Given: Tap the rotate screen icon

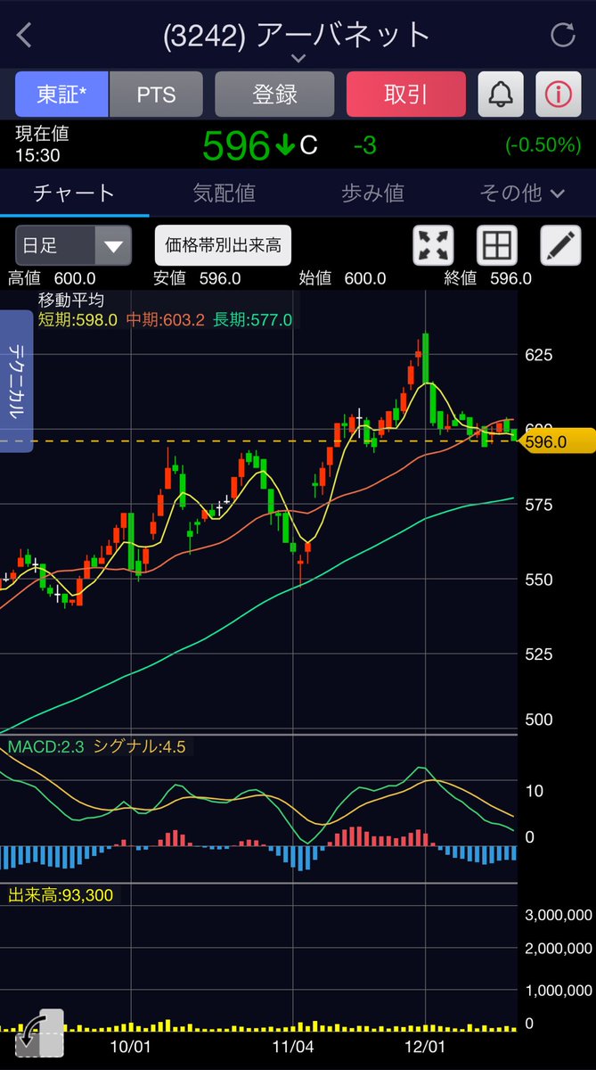Looking at the screenshot, I should [x=39, y=1034].
